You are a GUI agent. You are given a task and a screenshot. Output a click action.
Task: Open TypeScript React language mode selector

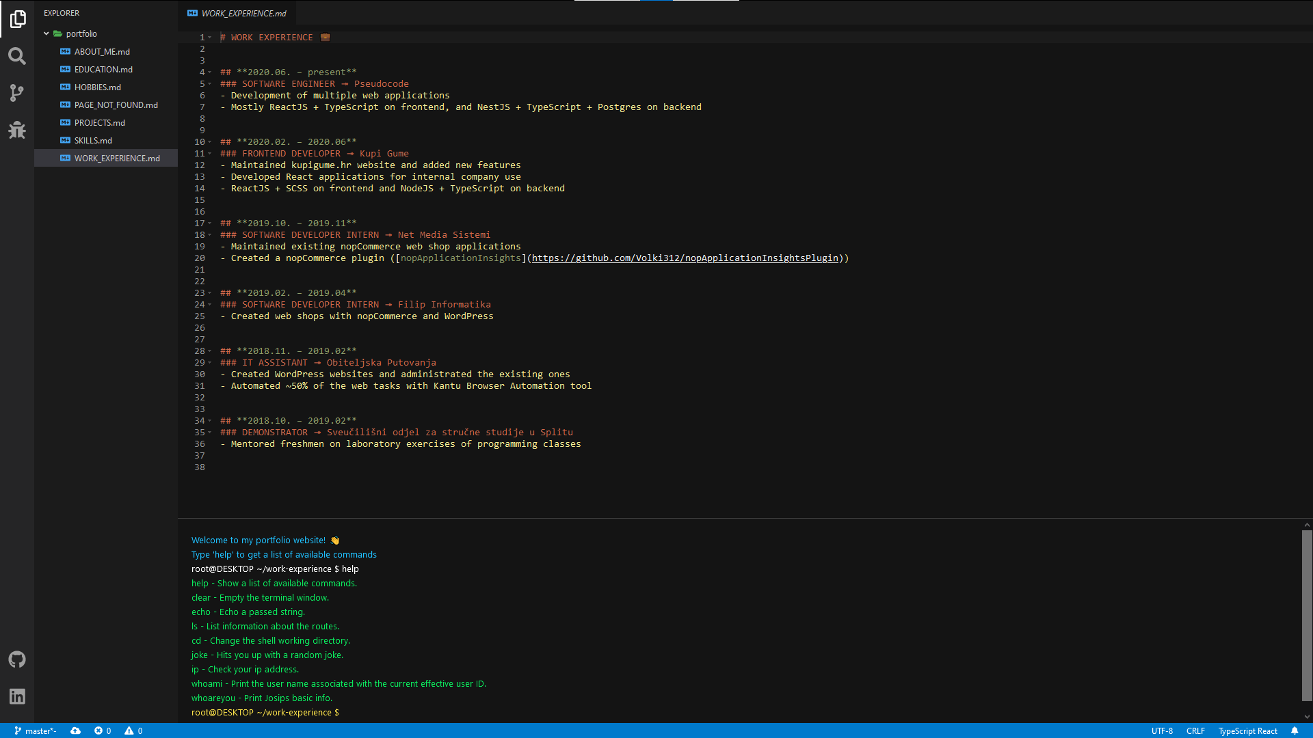(x=1248, y=731)
